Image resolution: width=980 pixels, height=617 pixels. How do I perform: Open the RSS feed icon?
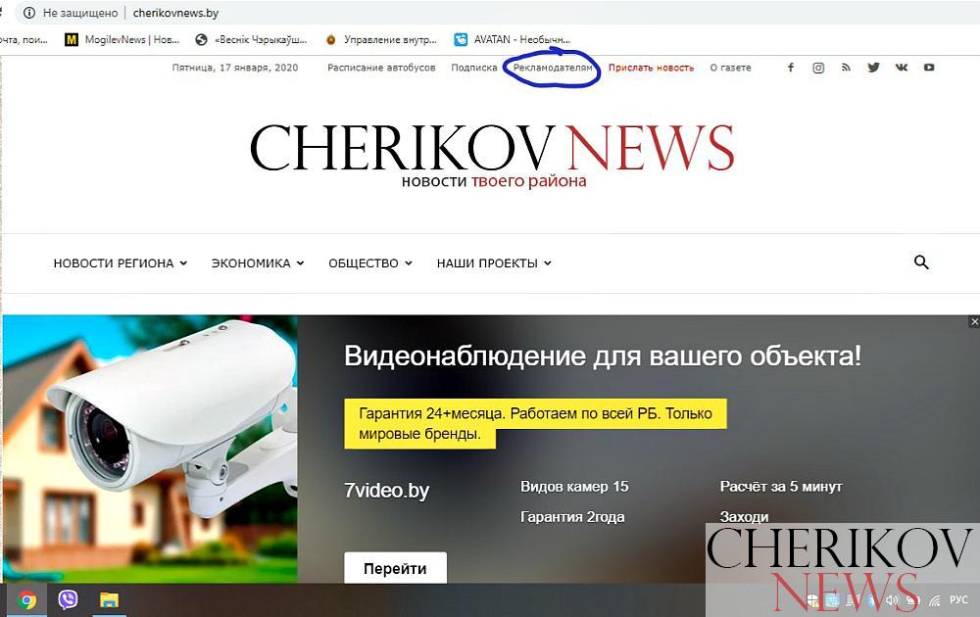(846, 68)
